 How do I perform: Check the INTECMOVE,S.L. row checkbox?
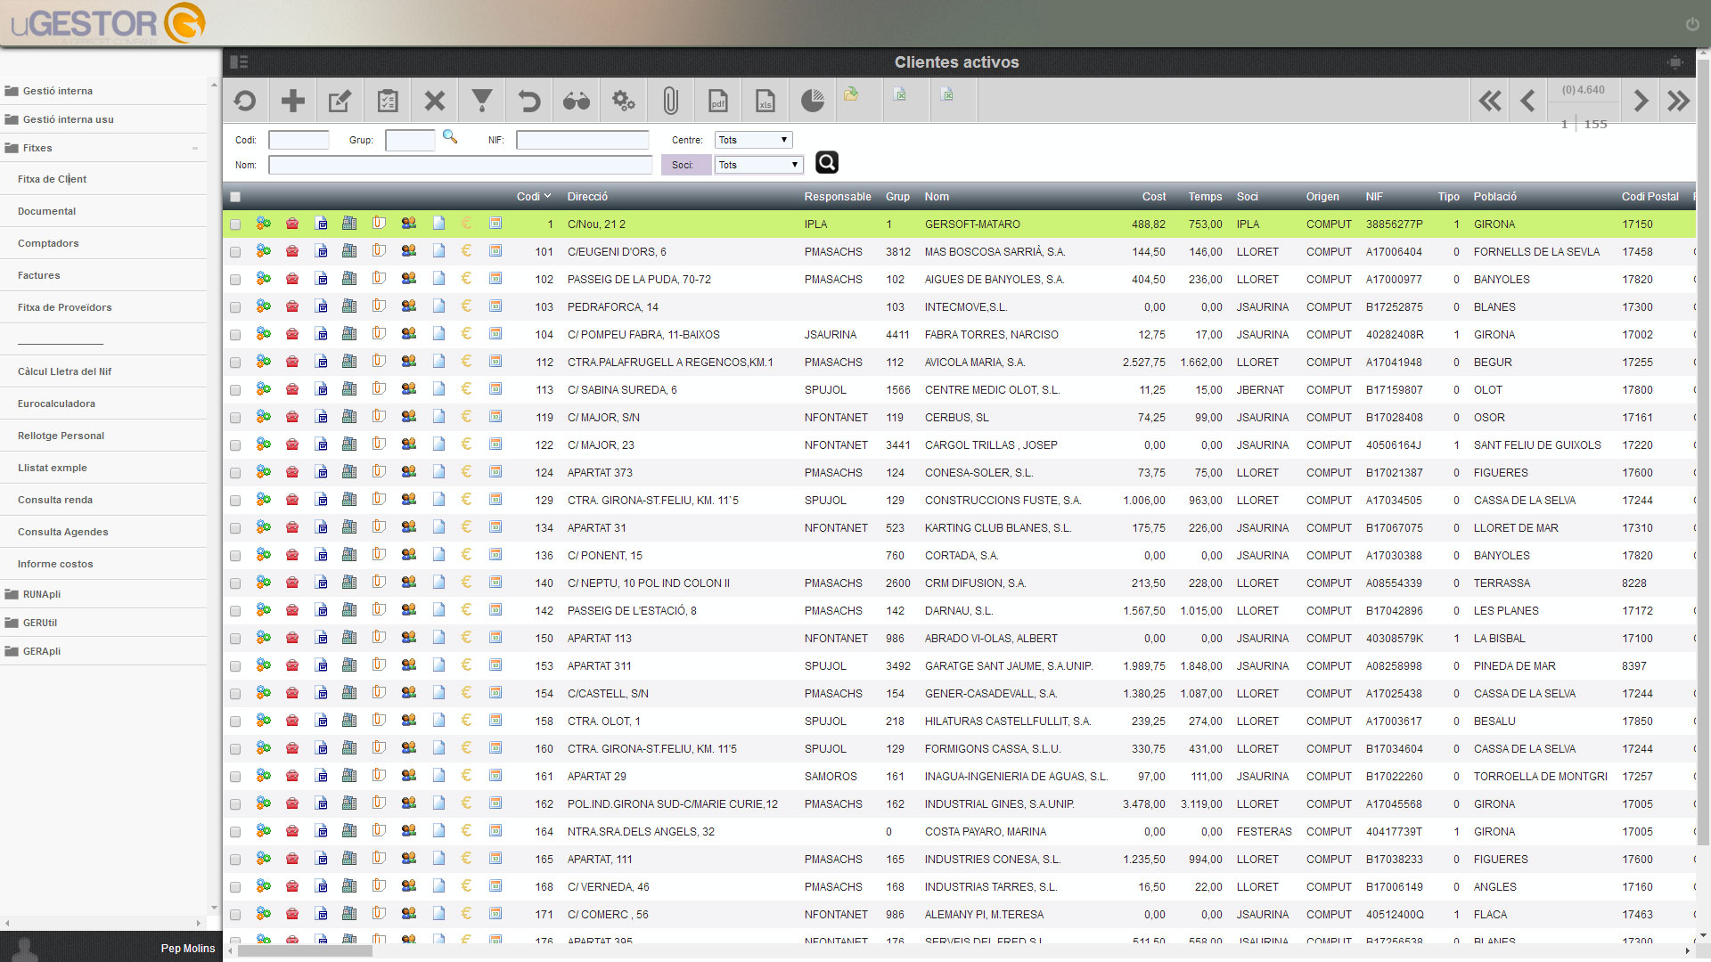pos(235,307)
